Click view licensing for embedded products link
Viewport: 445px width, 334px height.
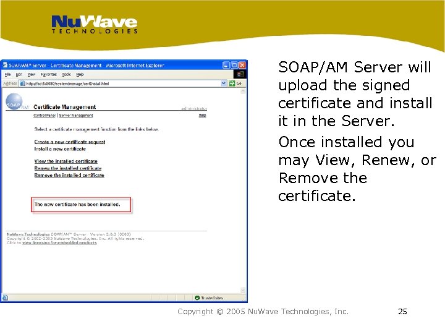click(59, 242)
